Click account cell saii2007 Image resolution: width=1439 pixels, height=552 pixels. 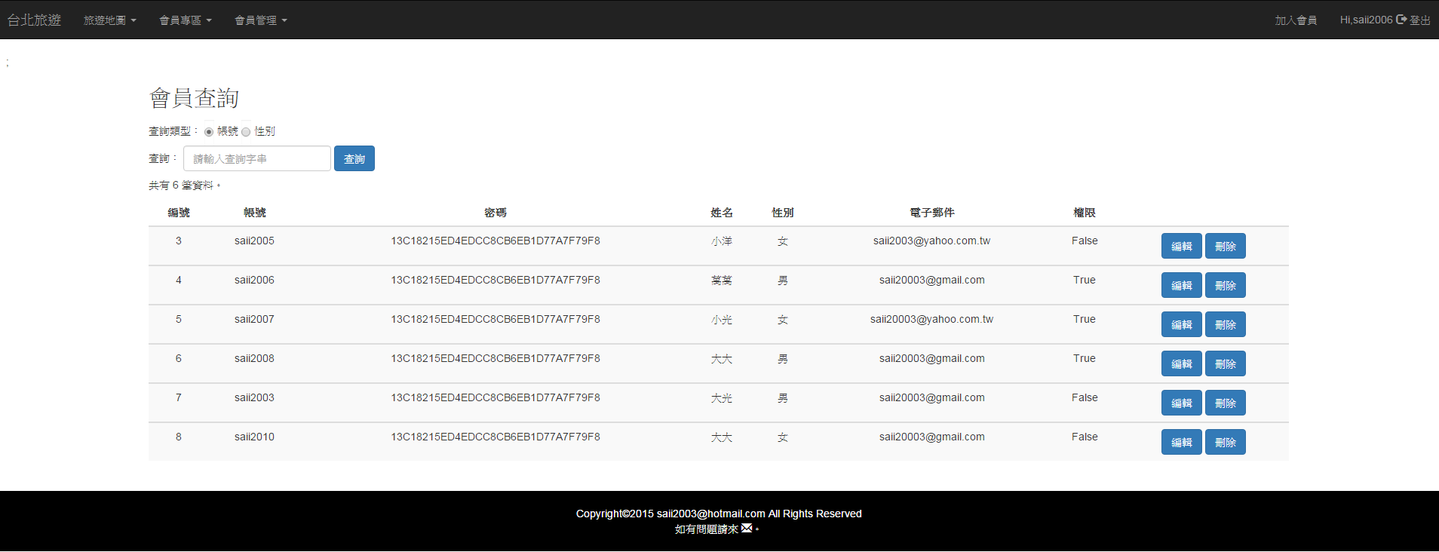254,319
